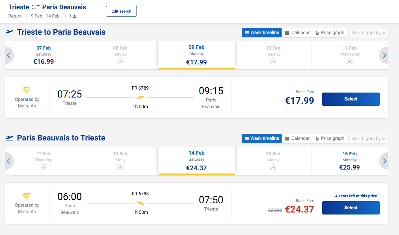Click the Edit search button
The width and height of the screenshot is (399, 235).
(x=121, y=11)
